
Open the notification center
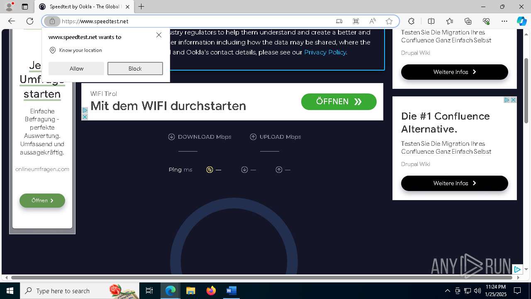point(517,291)
